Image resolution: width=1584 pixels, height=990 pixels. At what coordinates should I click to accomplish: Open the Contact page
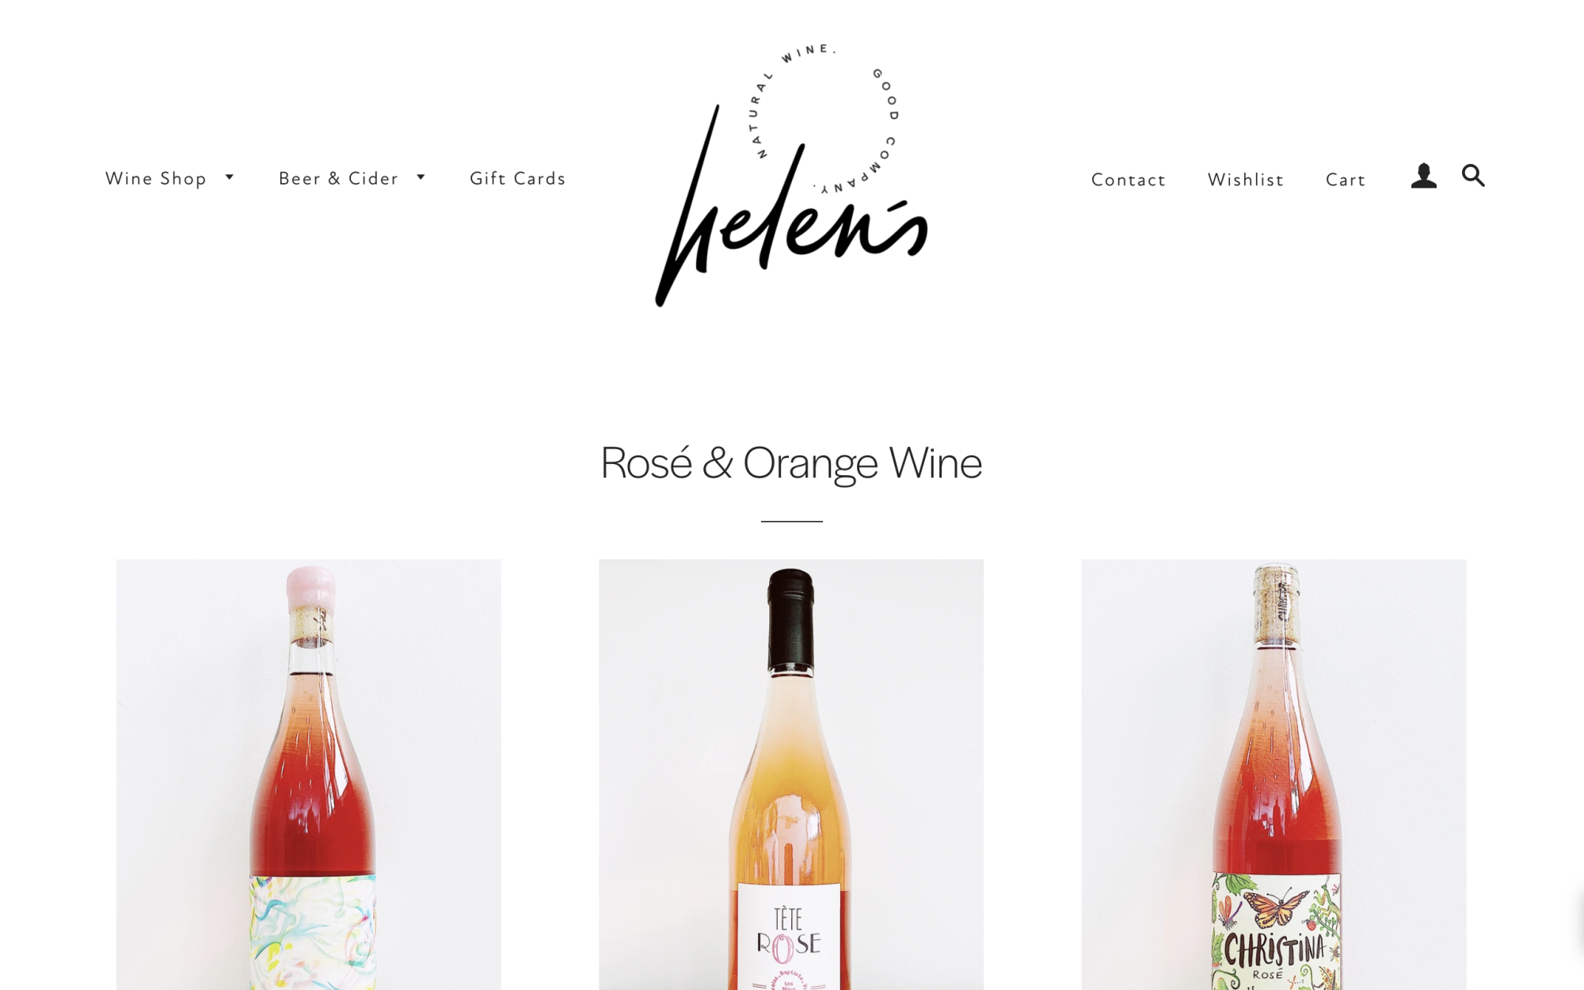[x=1128, y=180]
